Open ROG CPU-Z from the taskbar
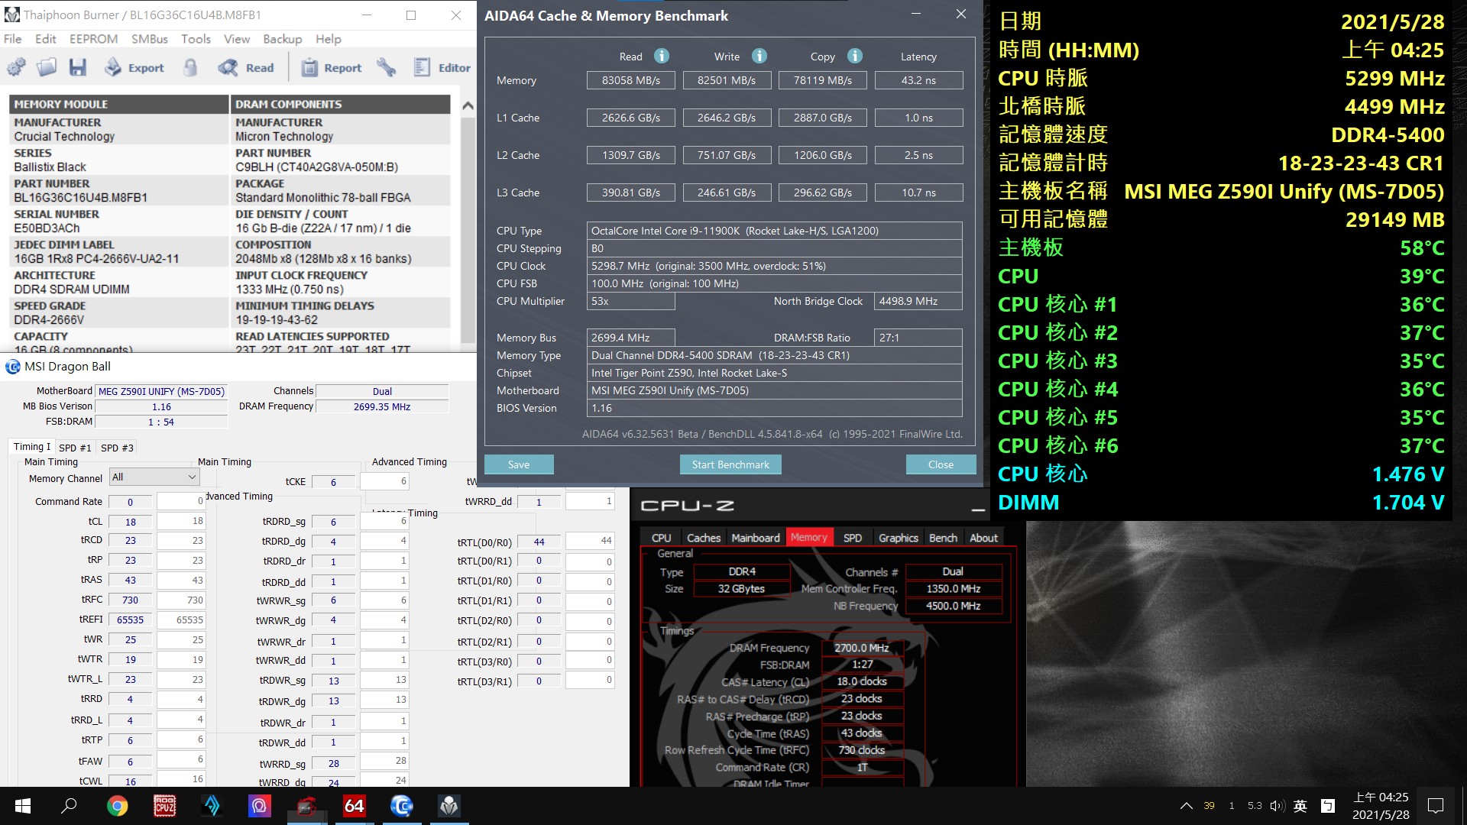The image size is (1467, 825). point(165,806)
